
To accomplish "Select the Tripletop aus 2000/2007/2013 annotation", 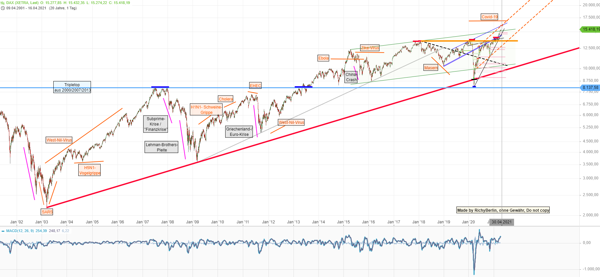I will click(72, 87).
